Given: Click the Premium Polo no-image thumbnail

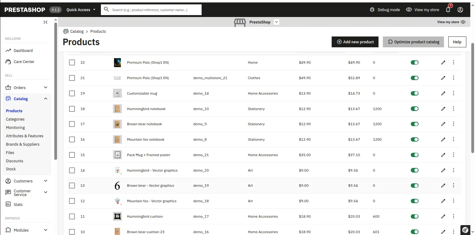Looking at the screenshot, I should click(x=117, y=78).
